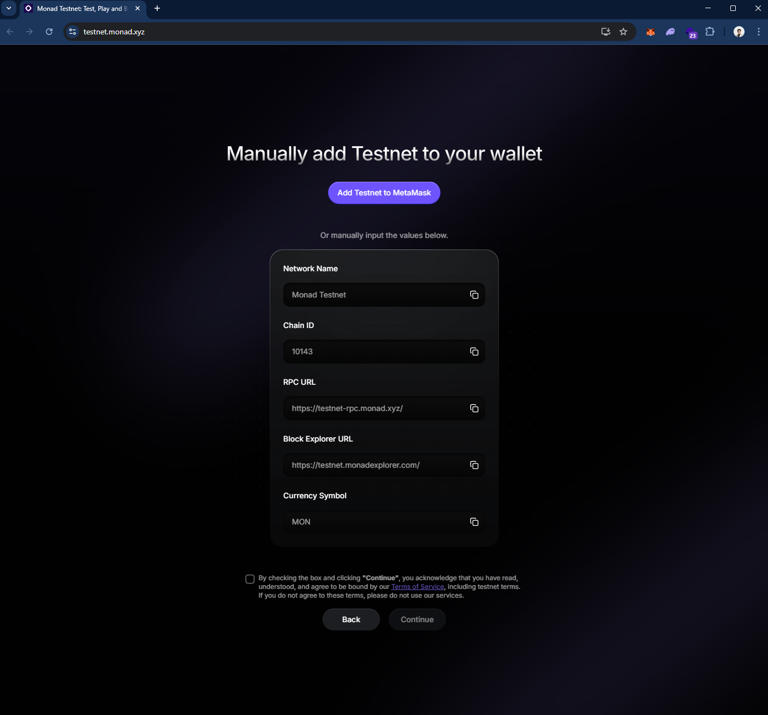Copy the Currency Symbol MON
Viewport: 768px width, 715px height.
click(x=474, y=522)
